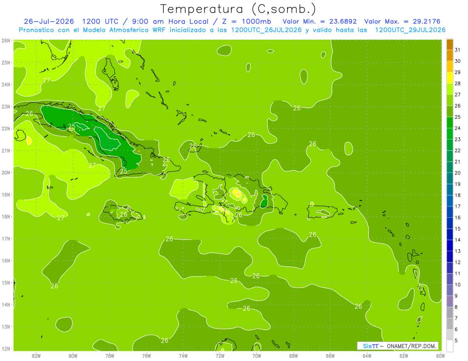Select the blue color scale swatch between 16 and 17
Viewport: 468px width, 361px height.
pos(450,212)
